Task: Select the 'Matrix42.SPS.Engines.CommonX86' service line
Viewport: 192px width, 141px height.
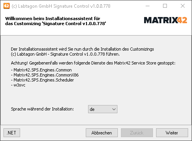Action: (x=45, y=75)
